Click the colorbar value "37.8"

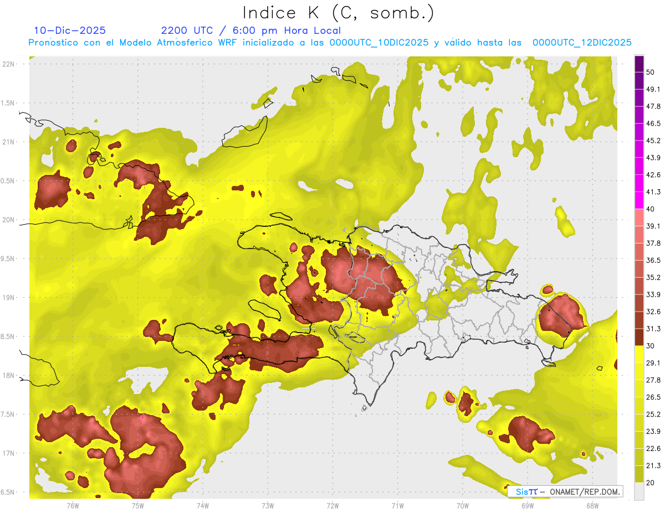click(x=653, y=243)
